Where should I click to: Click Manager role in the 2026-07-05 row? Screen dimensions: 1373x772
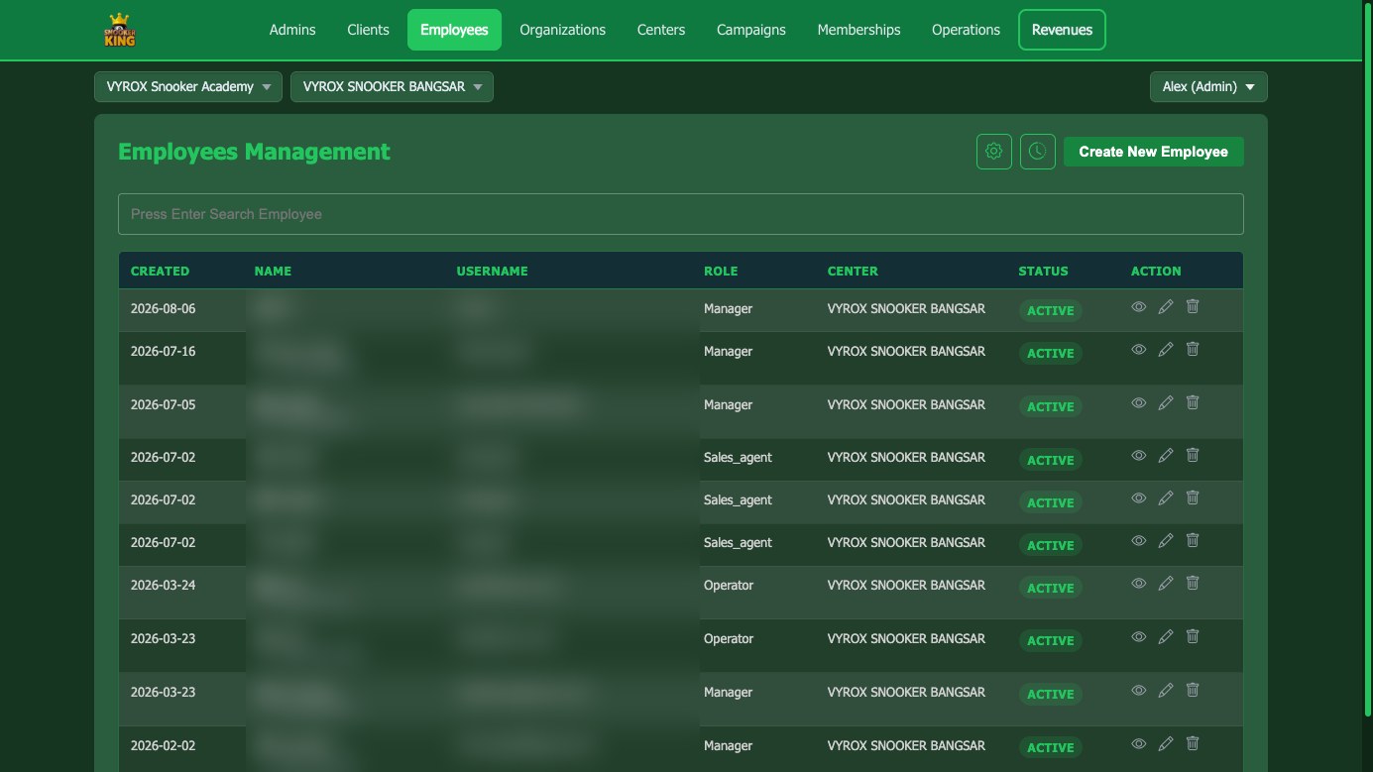[x=728, y=404]
